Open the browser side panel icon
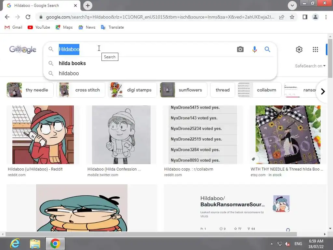Screen dimensions: 333x250 pos(305,17)
